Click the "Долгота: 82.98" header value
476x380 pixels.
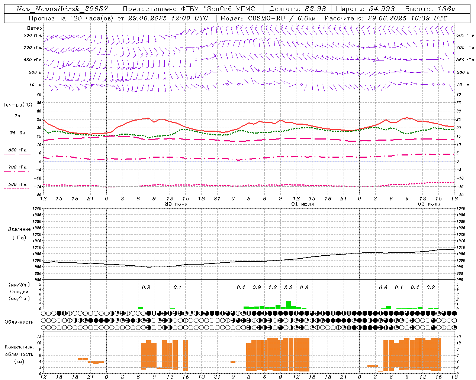(297, 9)
